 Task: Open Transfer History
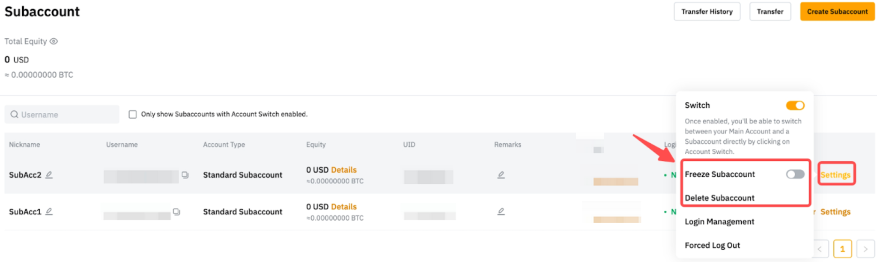point(707,12)
